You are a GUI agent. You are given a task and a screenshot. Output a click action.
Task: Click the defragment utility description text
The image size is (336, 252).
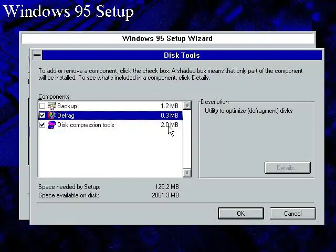coord(248,111)
